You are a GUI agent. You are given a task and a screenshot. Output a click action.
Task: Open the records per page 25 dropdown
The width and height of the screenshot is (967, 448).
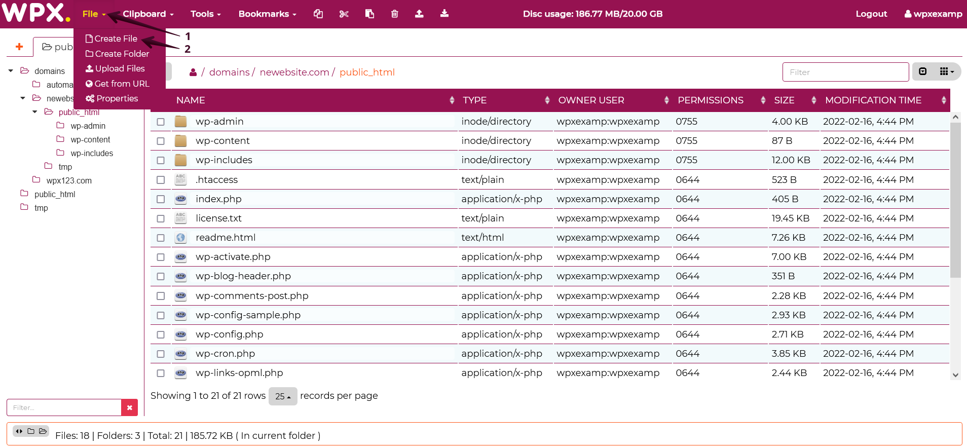click(x=282, y=396)
